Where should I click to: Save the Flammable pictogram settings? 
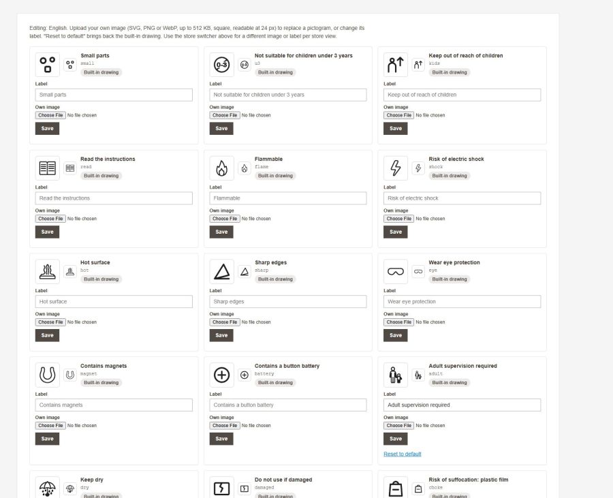click(x=221, y=232)
